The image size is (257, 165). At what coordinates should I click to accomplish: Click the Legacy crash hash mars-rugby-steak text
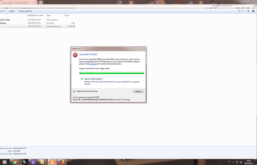94,68
